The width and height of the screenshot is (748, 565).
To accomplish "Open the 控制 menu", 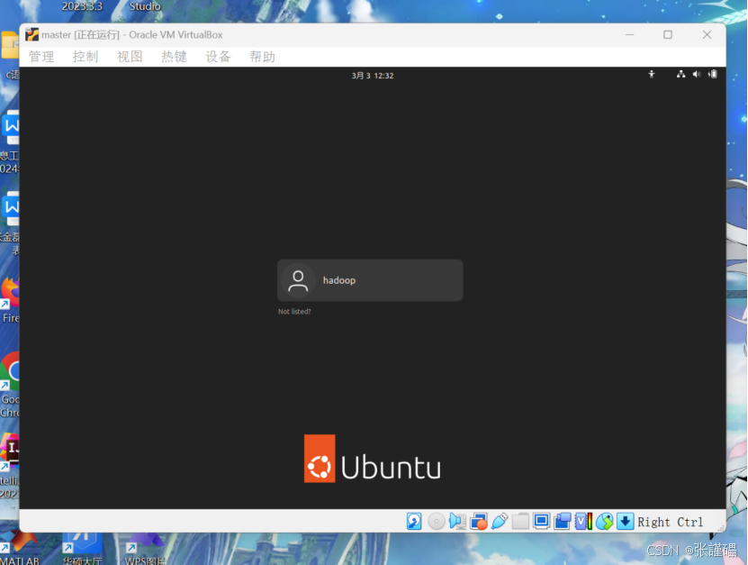I will point(86,57).
